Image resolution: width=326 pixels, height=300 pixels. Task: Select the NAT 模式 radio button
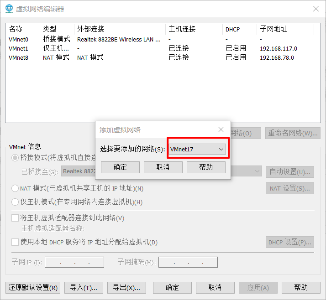click(16, 188)
